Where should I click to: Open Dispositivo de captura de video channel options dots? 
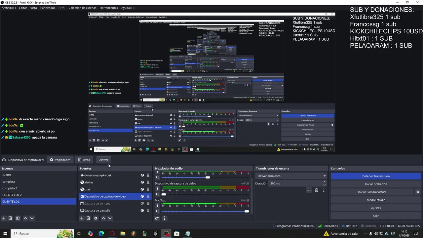click(x=157, y=189)
